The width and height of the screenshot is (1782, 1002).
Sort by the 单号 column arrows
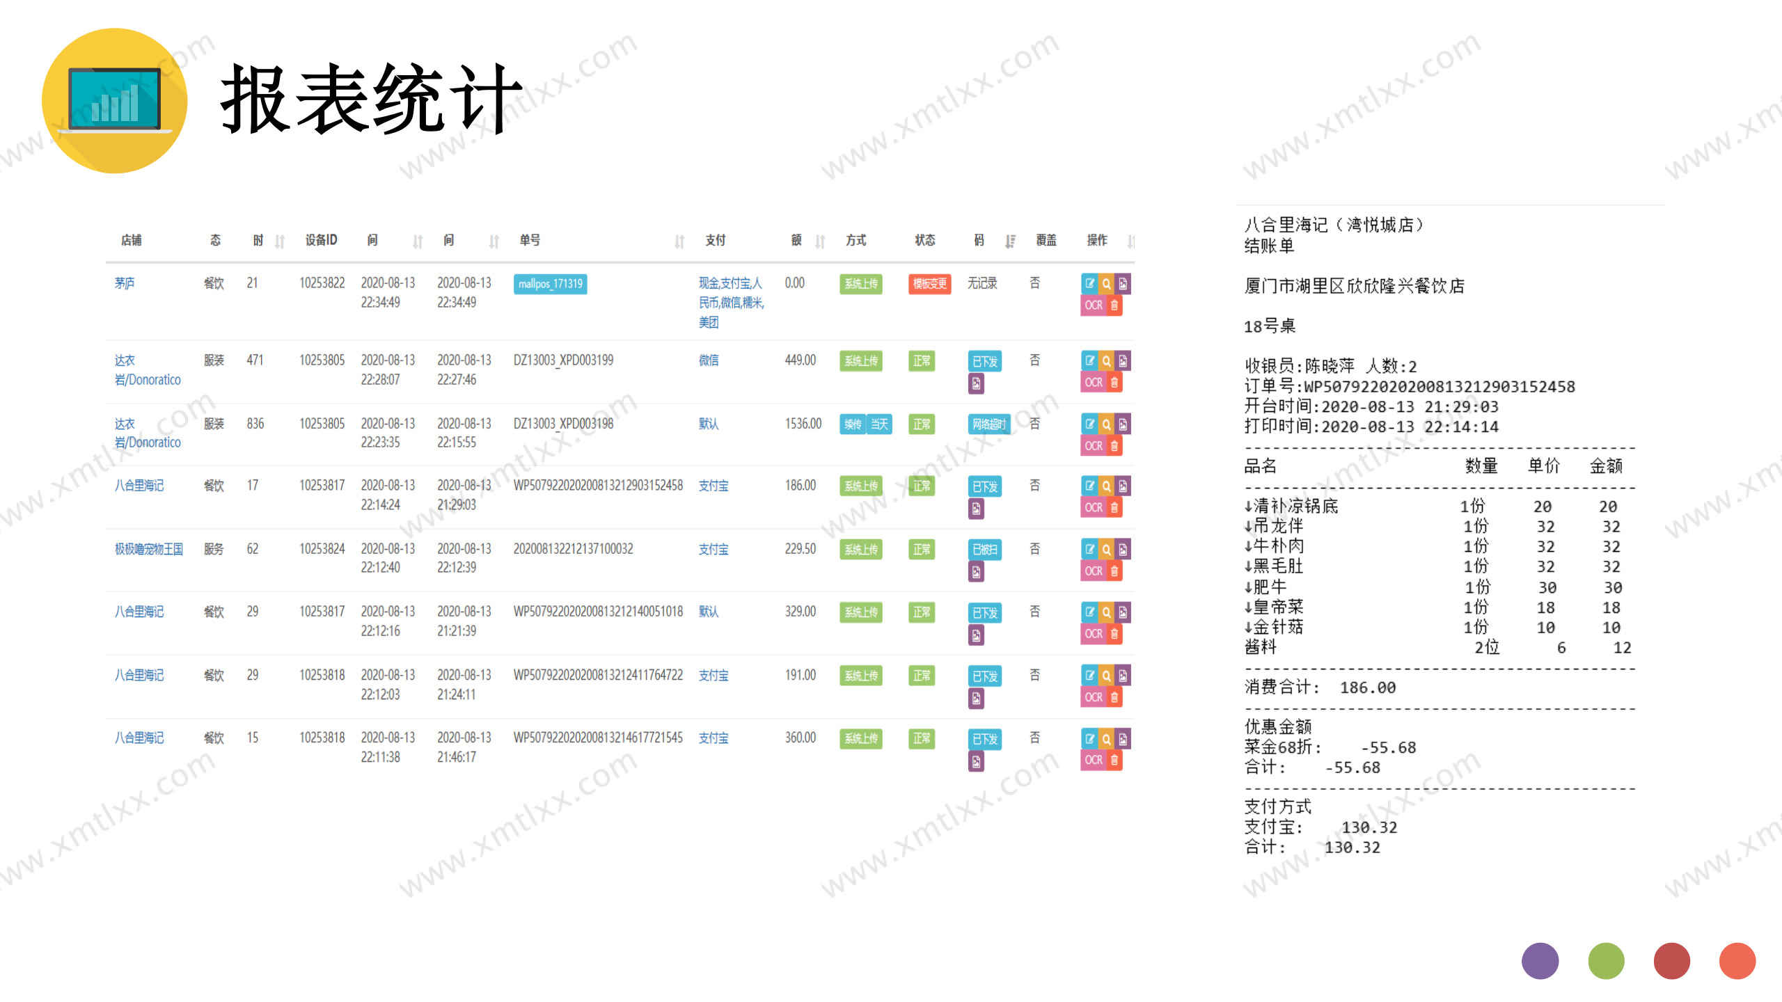(679, 241)
